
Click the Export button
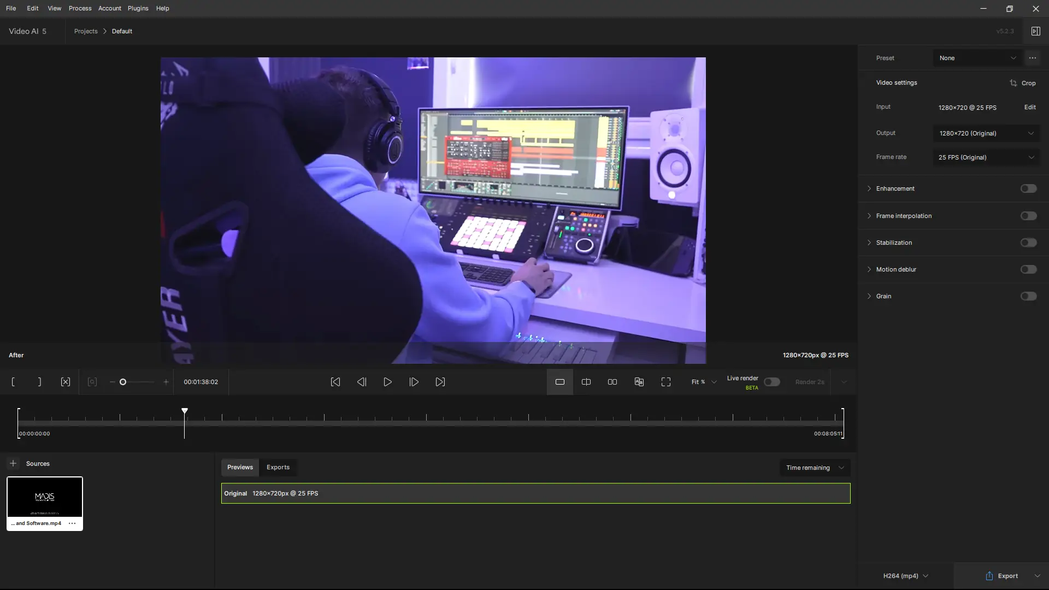[1002, 576]
